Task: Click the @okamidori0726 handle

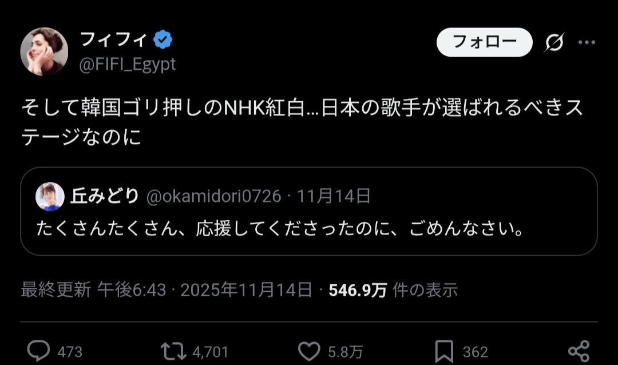Action: tap(214, 197)
